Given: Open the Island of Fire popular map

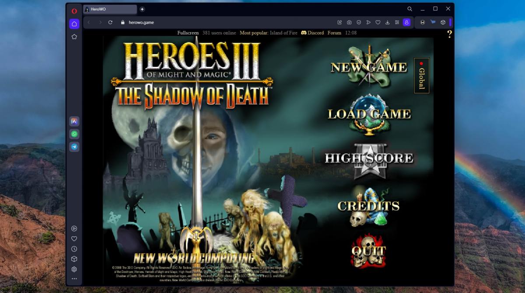Looking at the screenshot, I should [x=283, y=33].
